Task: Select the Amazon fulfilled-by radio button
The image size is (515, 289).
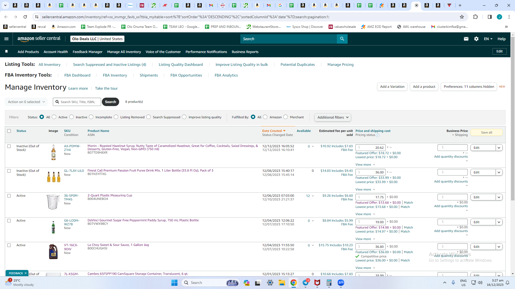Action: (x=265, y=117)
